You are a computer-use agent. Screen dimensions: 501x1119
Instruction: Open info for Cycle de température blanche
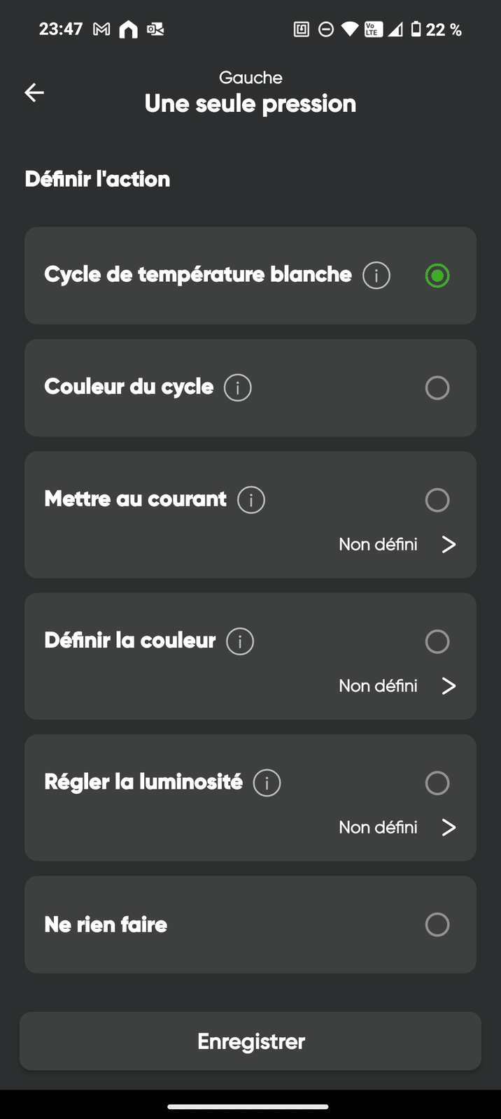point(376,276)
